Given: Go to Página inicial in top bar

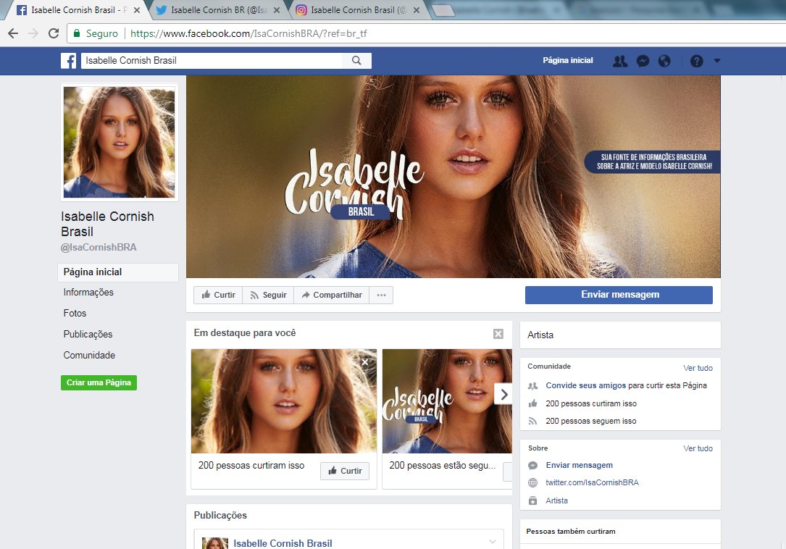Looking at the screenshot, I should [567, 61].
